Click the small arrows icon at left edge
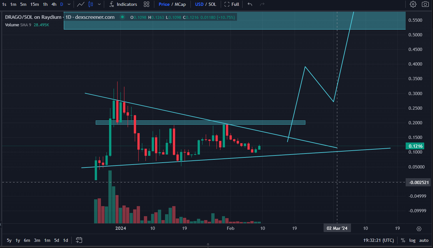 pyautogui.click(x=1, y=224)
